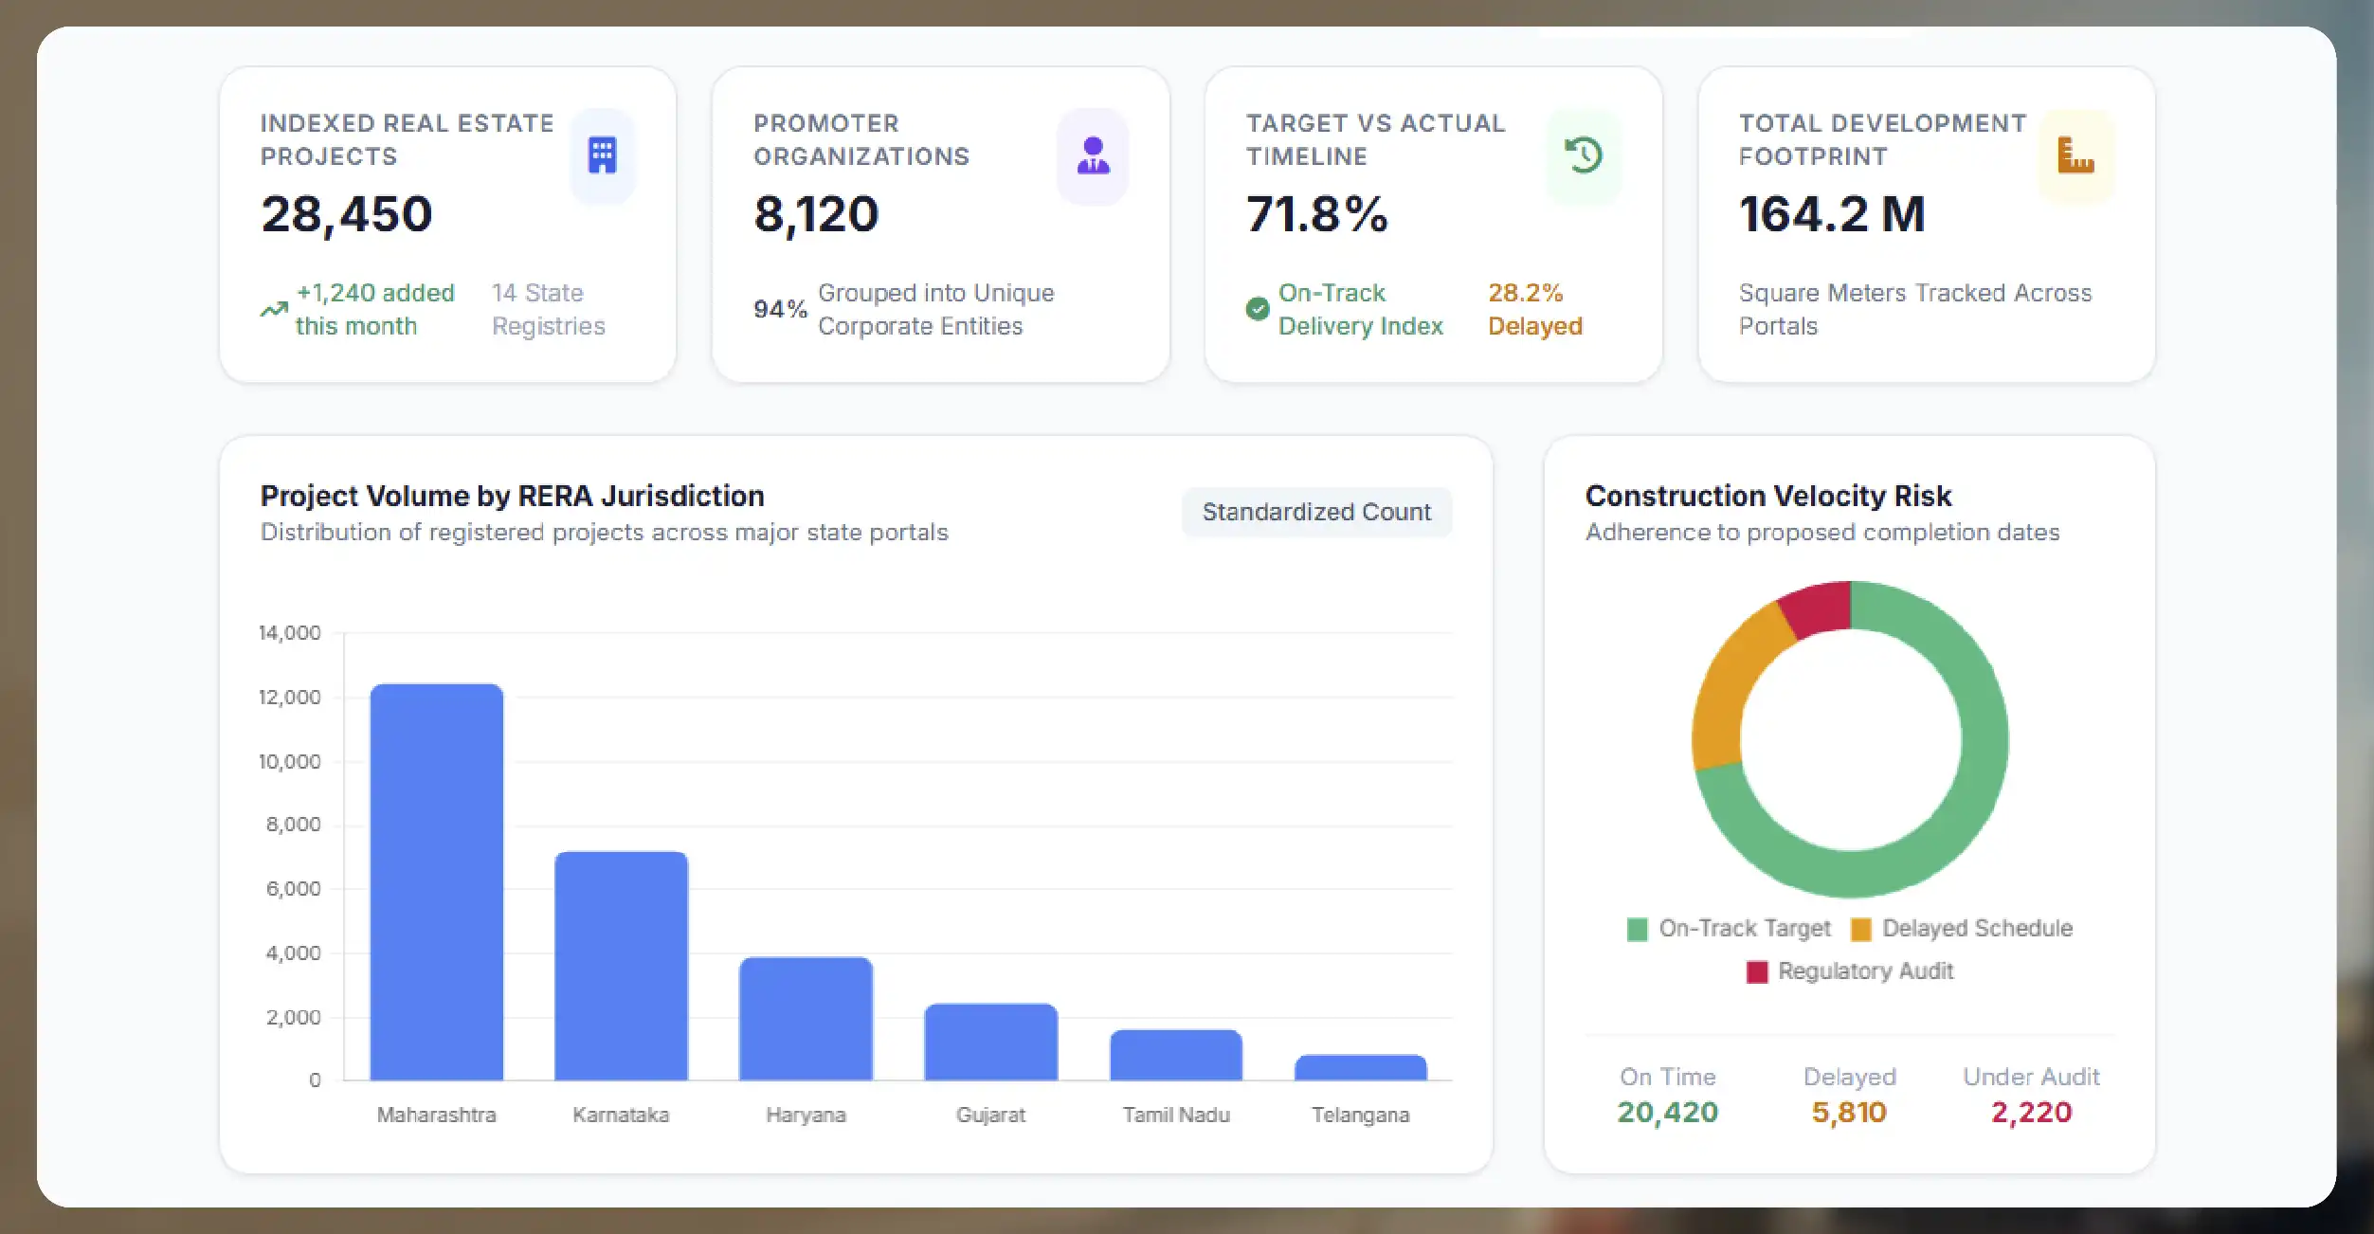Click the '28.2% Delayed' text
The width and height of the screenshot is (2374, 1234).
tap(1534, 309)
